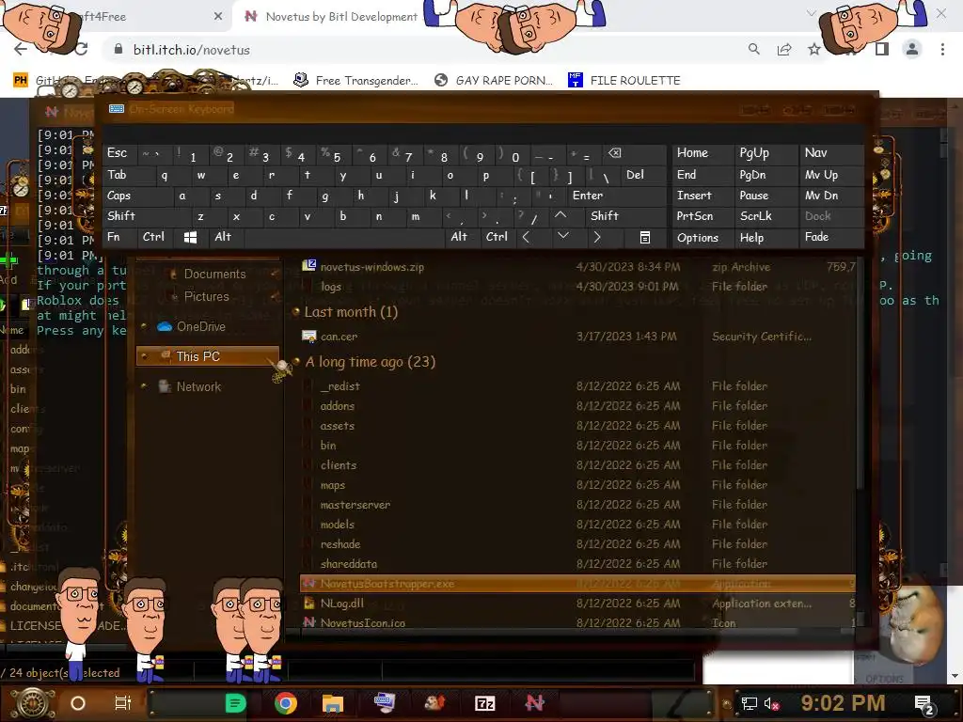Open the notification center icon
This screenshot has height=722, width=963.
(924, 704)
